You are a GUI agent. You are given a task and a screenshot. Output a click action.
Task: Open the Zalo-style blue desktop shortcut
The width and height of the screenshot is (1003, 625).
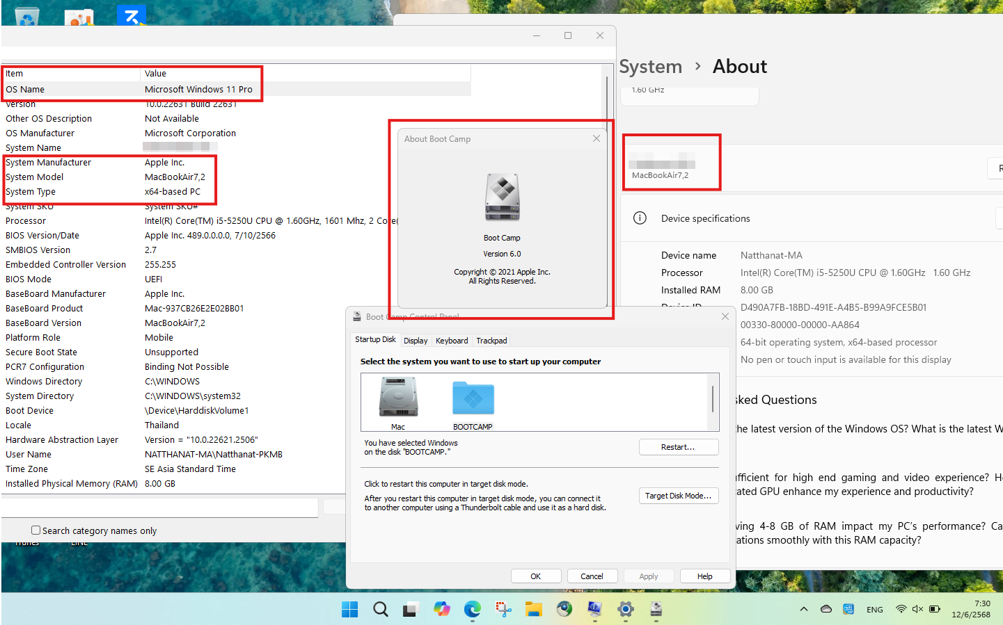[x=132, y=15]
